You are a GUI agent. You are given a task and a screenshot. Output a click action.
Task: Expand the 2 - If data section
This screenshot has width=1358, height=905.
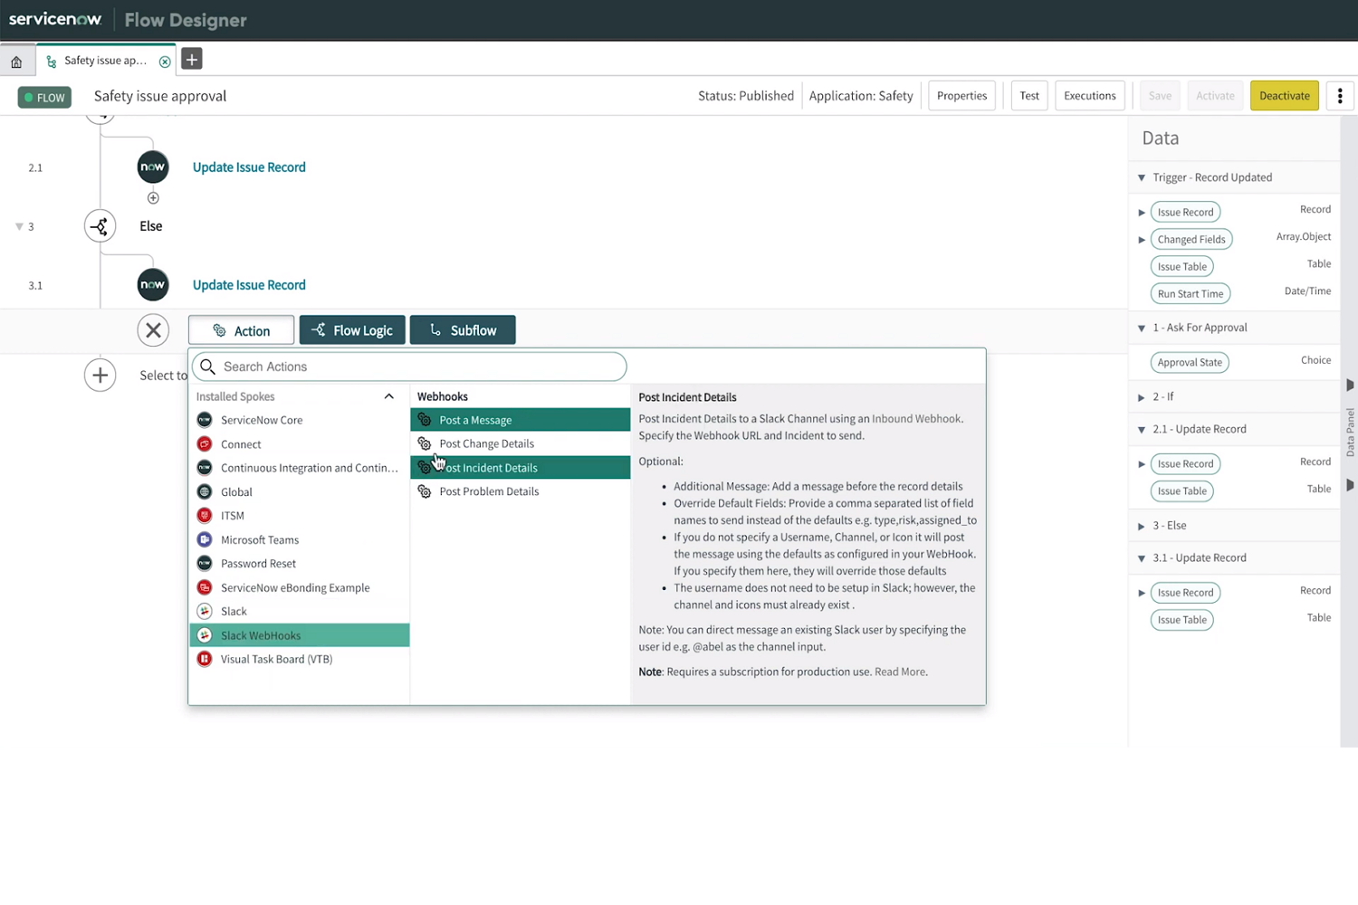[1142, 397]
